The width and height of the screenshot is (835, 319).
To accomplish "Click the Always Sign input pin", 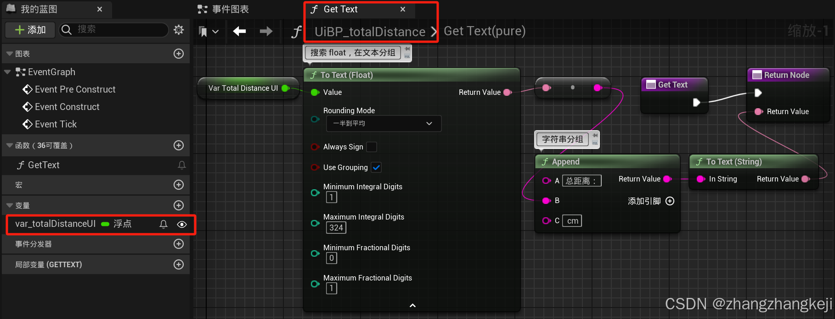I will point(315,147).
